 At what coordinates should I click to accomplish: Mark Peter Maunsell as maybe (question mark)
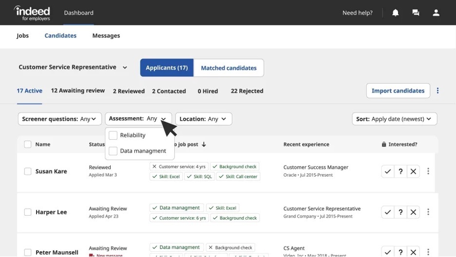(x=400, y=252)
